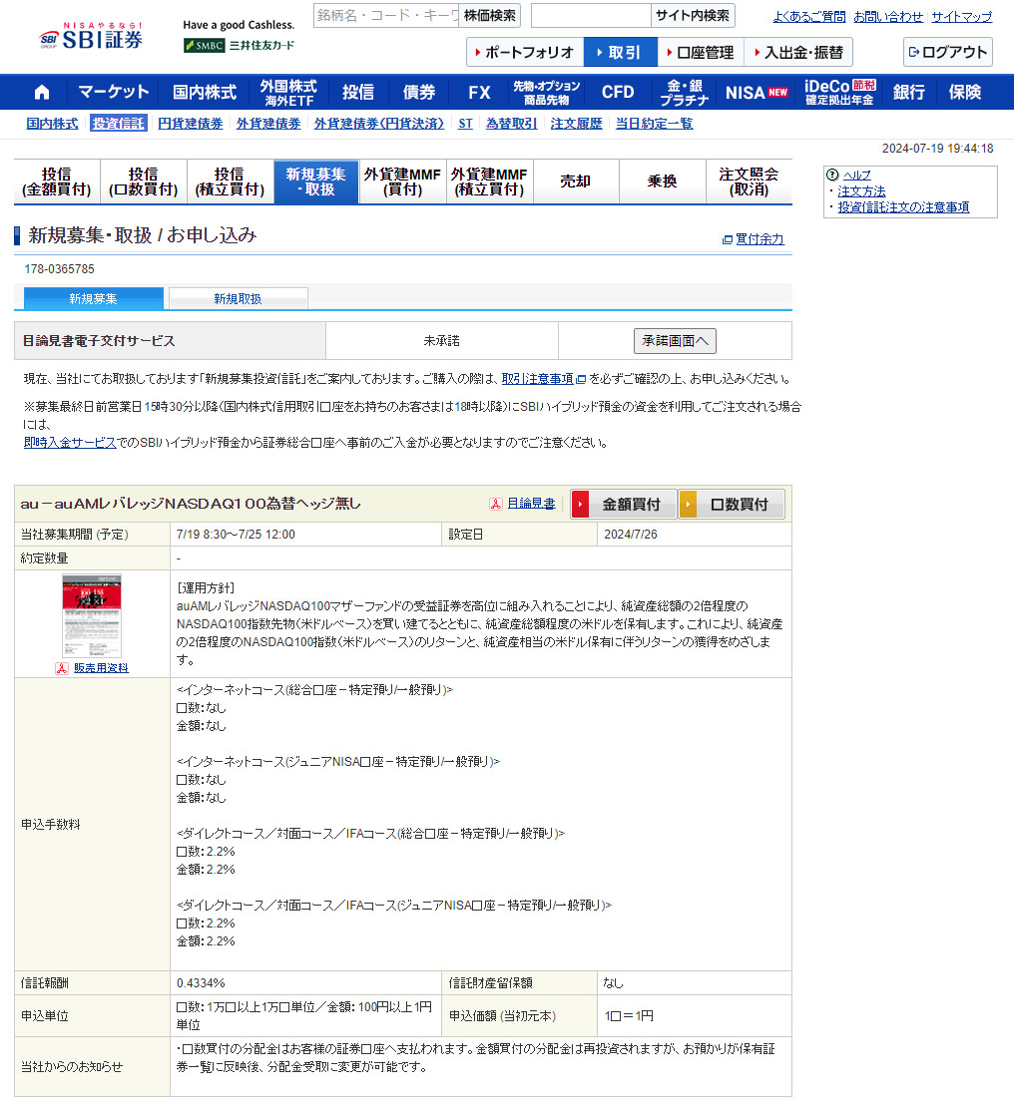
Task: Open the ポートフォリオ menu
Action: click(524, 52)
